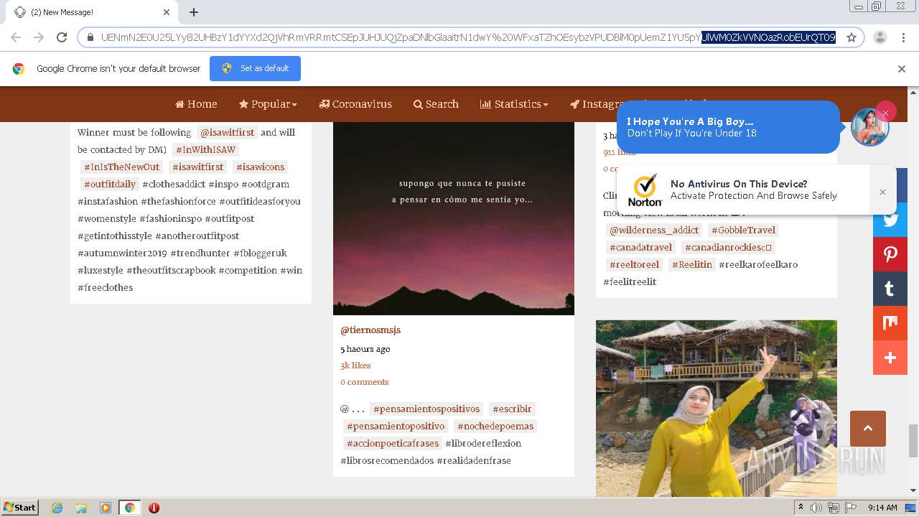Open Chrome profile avatar menu
The image size is (919, 517).
(880, 37)
